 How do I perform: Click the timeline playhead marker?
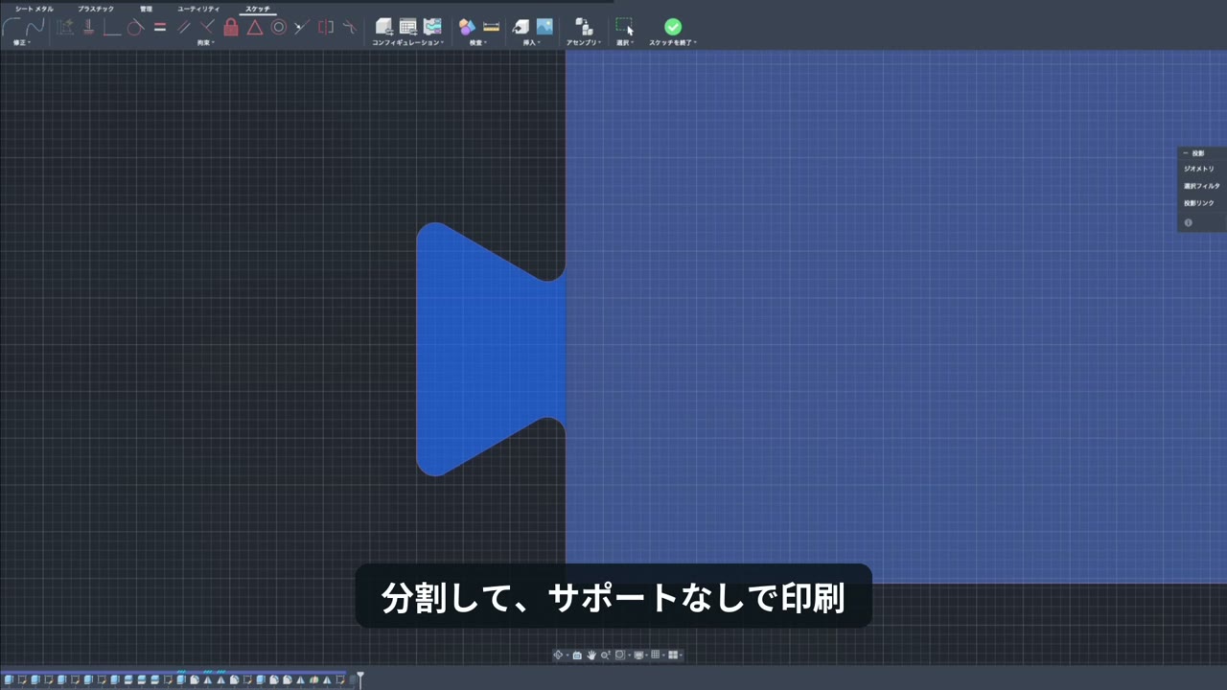pos(360,678)
